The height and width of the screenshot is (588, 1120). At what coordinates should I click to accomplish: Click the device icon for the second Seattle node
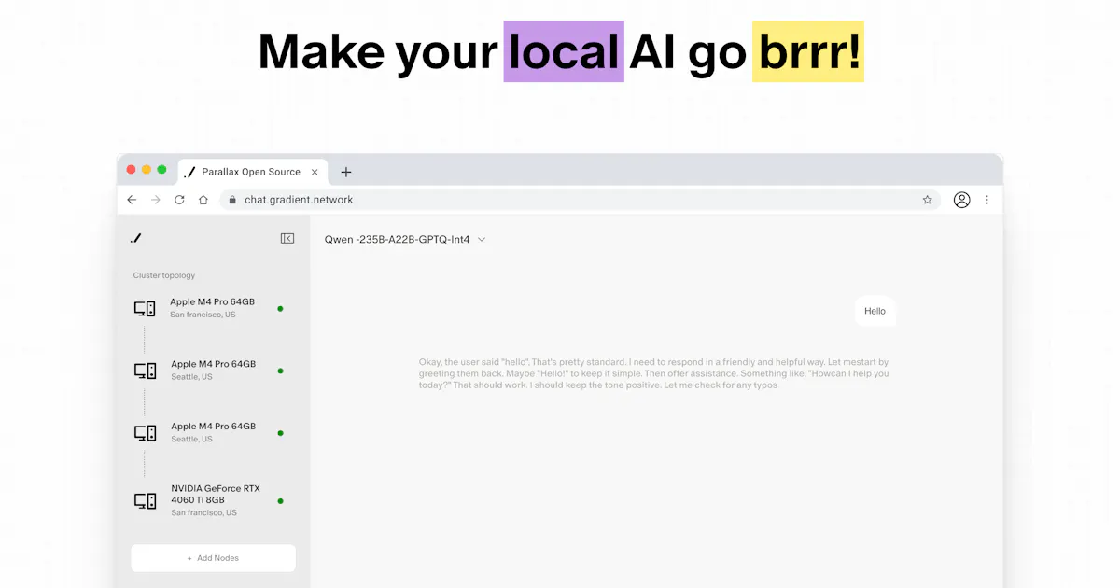[x=145, y=433]
